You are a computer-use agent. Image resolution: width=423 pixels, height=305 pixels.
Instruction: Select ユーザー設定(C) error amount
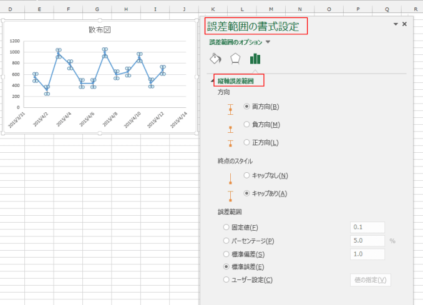tap(226, 280)
